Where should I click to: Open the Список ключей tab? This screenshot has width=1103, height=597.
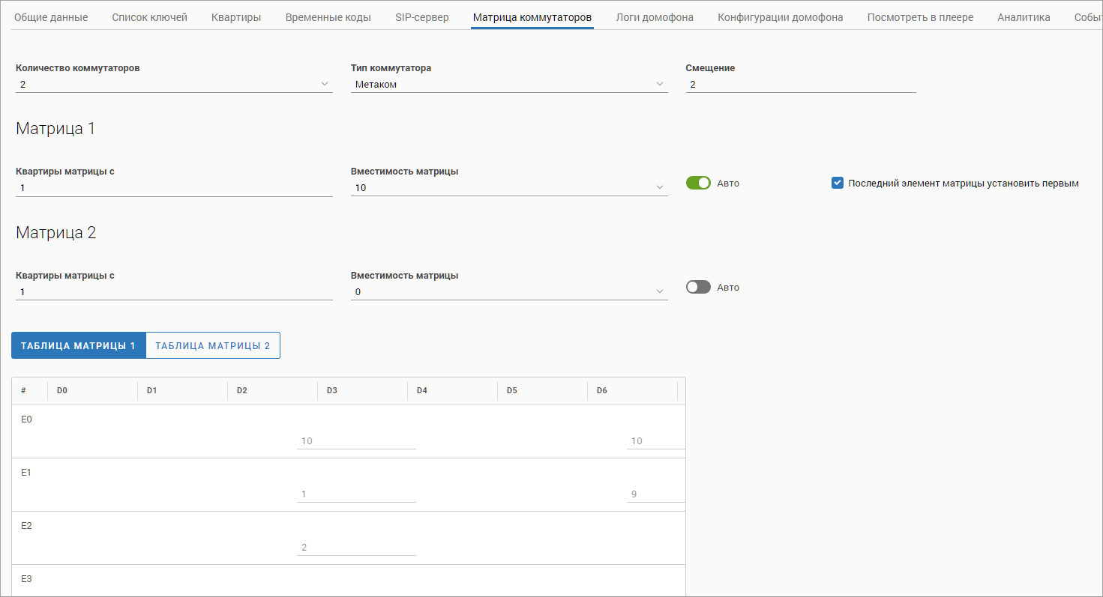coord(149,17)
